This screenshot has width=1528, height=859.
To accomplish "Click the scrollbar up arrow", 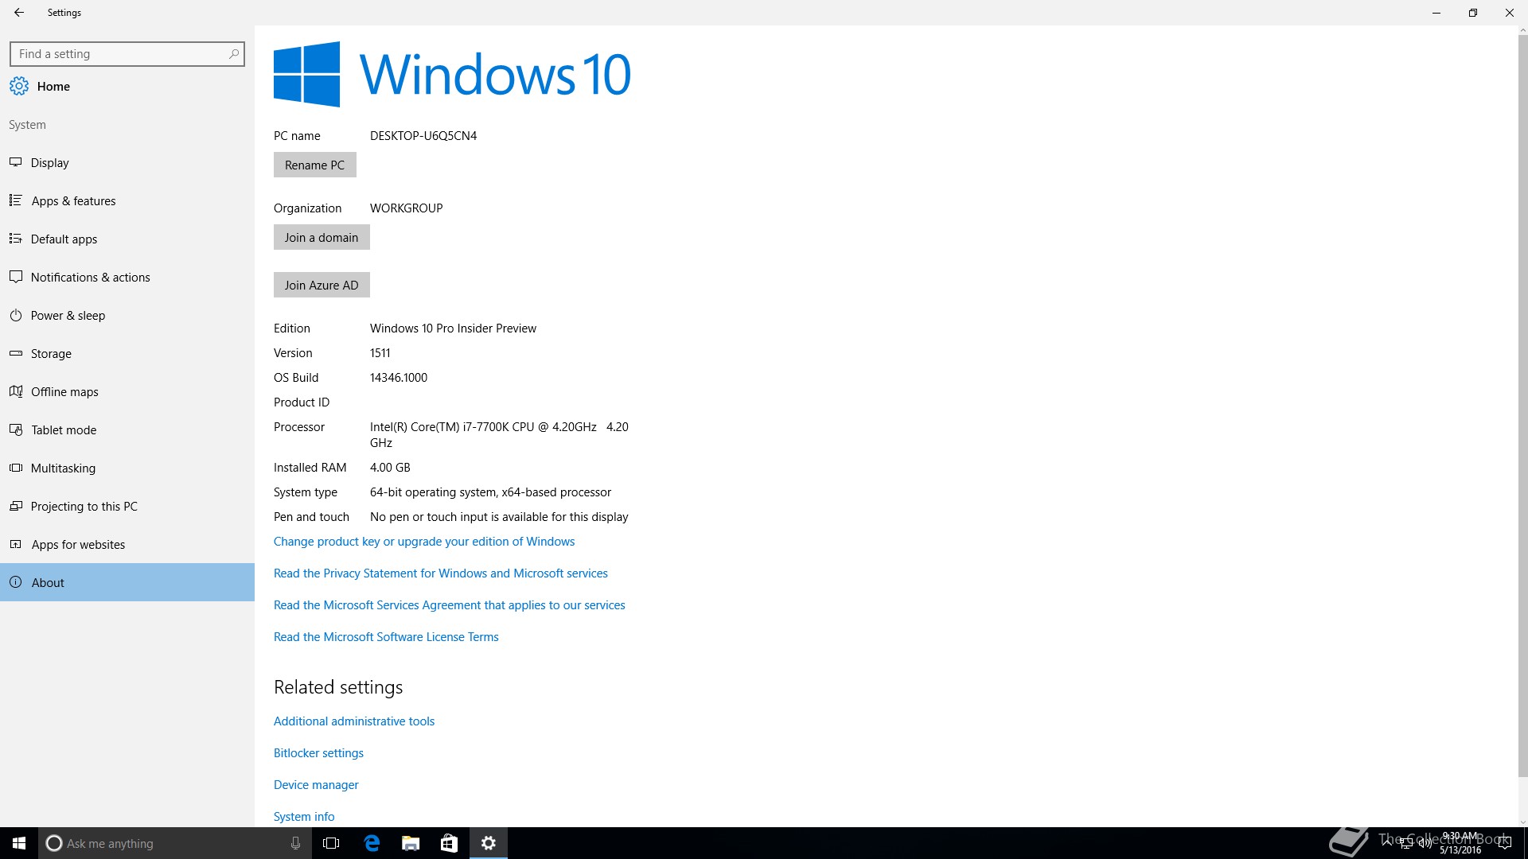I will (x=1522, y=30).
